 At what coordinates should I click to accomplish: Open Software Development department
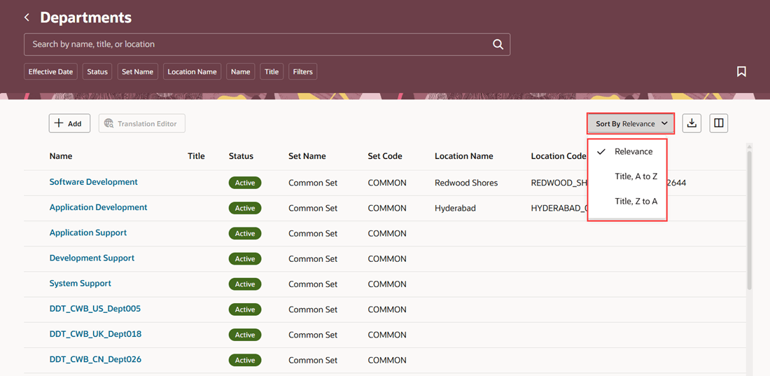(x=93, y=182)
